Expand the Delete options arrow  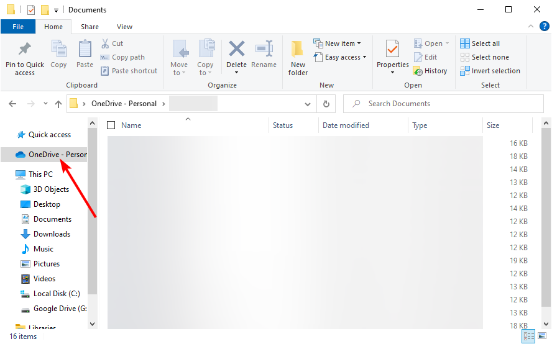pyautogui.click(x=237, y=73)
